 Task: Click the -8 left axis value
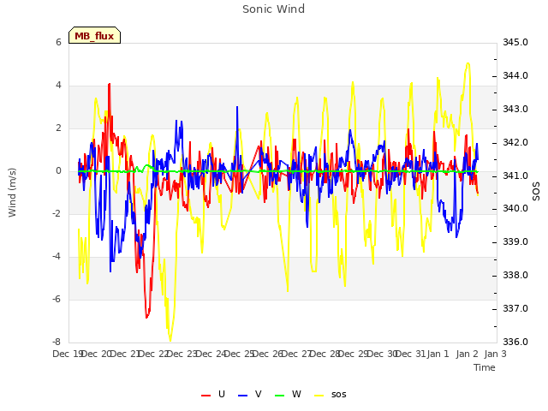pyautogui.click(x=57, y=342)
